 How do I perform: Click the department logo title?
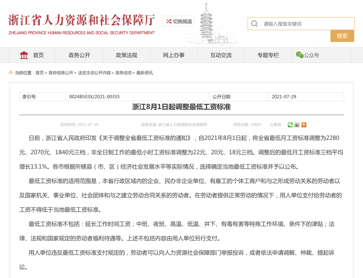point(81,20)
